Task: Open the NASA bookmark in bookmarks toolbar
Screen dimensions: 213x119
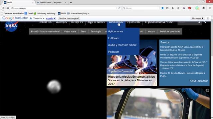Action: (x=62, y=13)
